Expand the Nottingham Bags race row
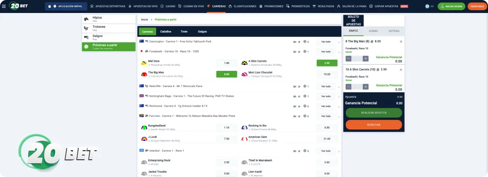The height and width of the screenshot is (177, 488). point(339,96)
